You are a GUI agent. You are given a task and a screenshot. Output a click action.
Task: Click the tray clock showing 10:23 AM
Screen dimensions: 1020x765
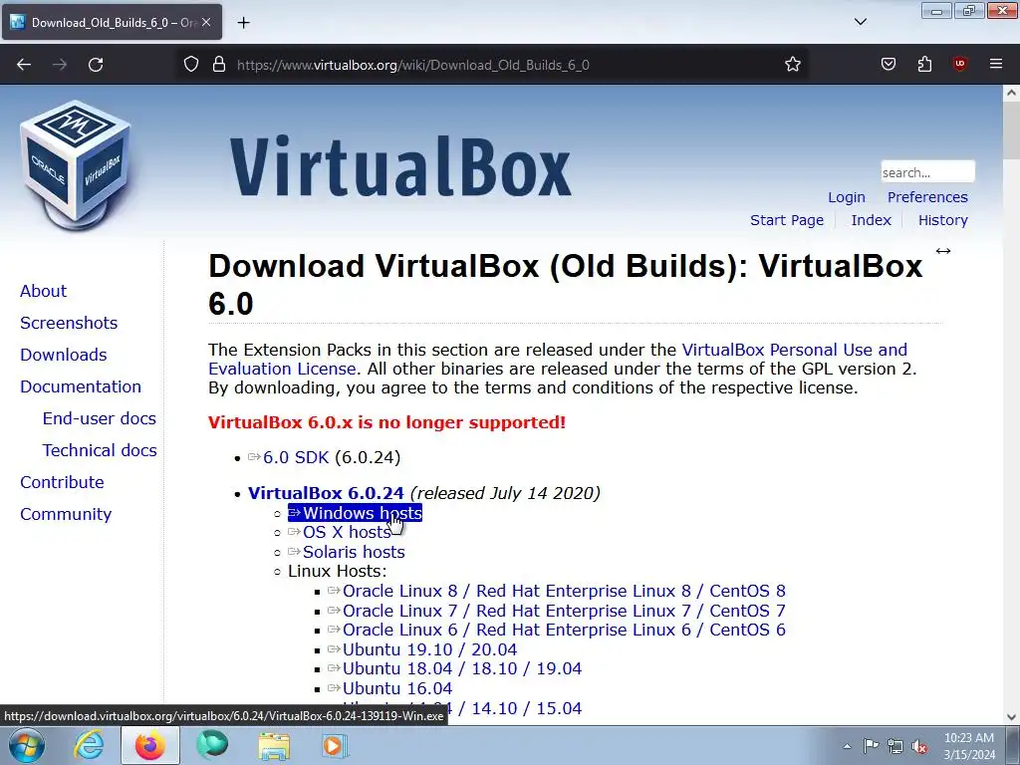969,746
